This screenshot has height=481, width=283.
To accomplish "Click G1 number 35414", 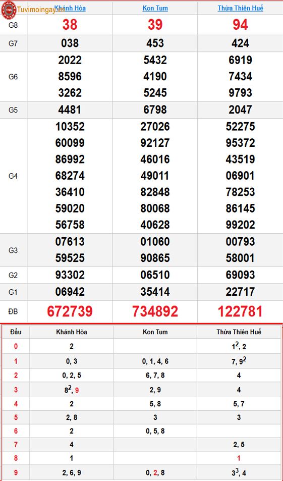I will (155, 292).
